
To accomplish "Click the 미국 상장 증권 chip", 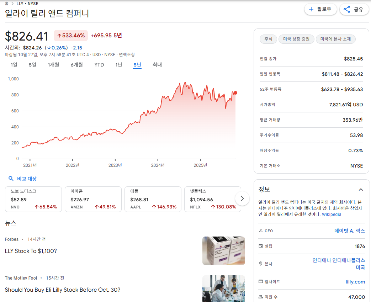I will pyautogui.click(x=296, y=39).
